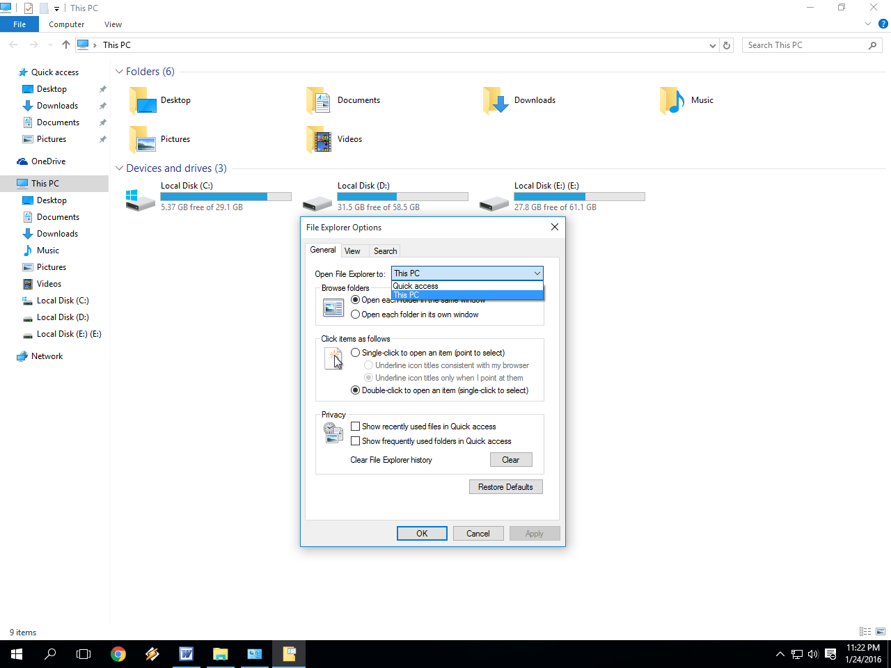Choose This PC from dropdown list
This screenshot has width=891, height=668.
(467, 295)
